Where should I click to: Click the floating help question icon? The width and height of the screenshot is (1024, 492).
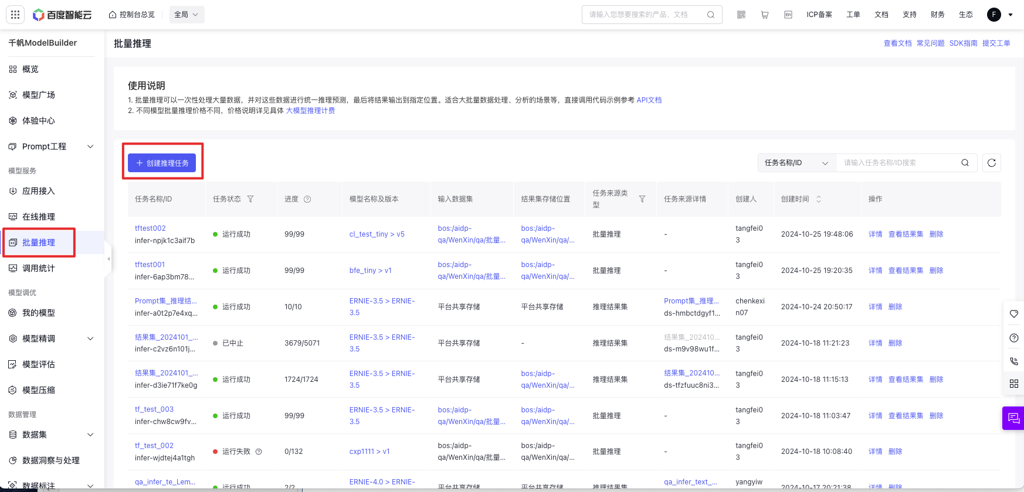pos(1014,338)
